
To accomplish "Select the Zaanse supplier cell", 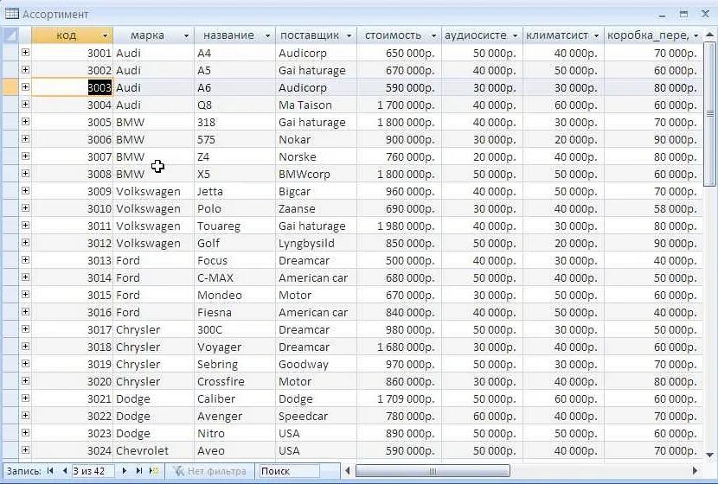I will click(x=316, y=208).
